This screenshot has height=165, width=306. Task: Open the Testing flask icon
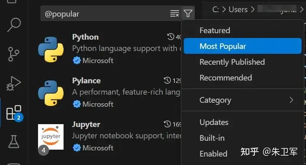point(14,142)
